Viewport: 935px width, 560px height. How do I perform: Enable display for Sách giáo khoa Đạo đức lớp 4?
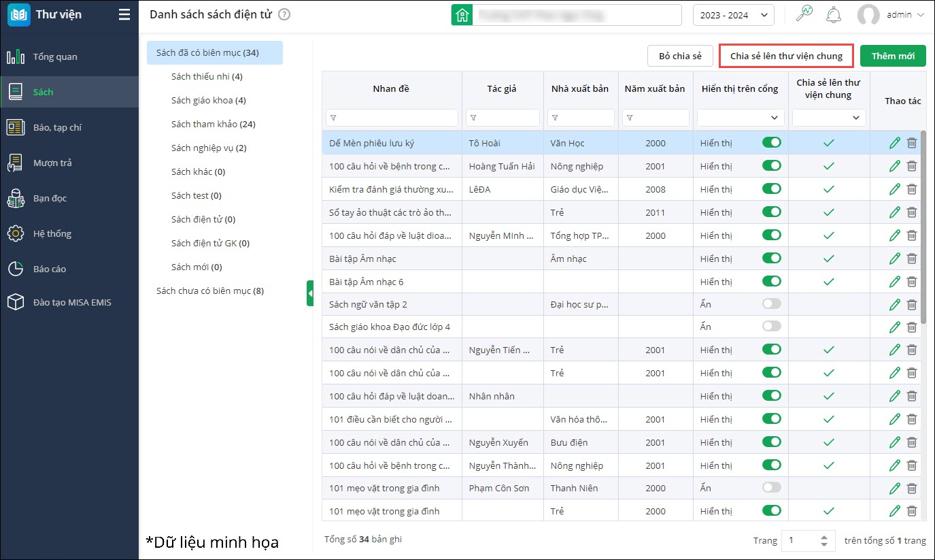(772, 327)
